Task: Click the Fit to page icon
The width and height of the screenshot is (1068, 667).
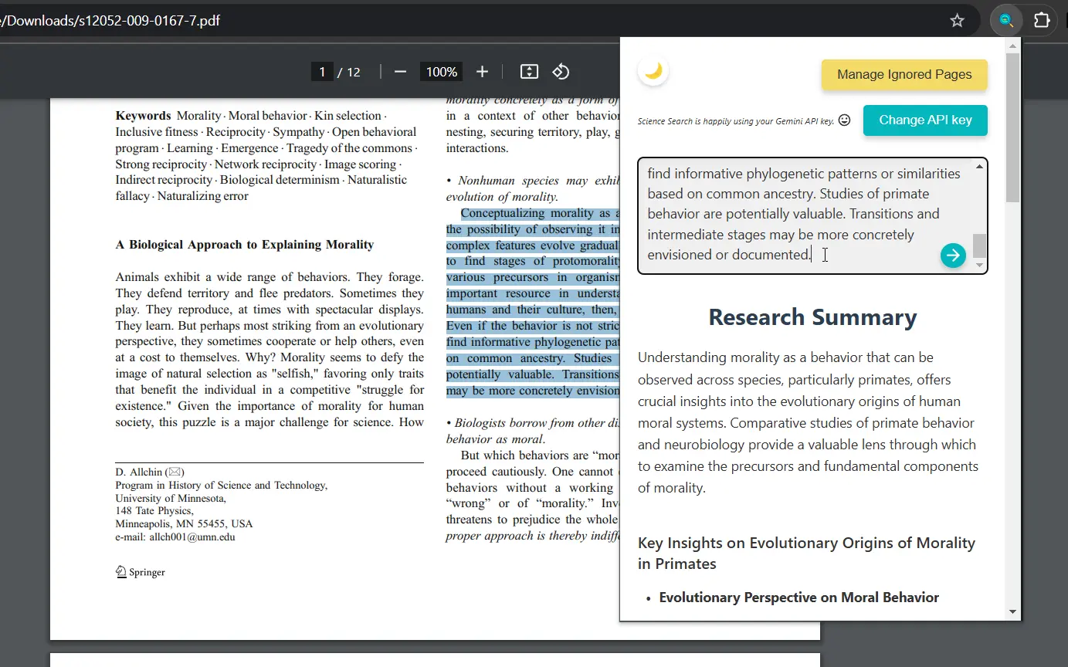Action: click(x=529, y=72)
